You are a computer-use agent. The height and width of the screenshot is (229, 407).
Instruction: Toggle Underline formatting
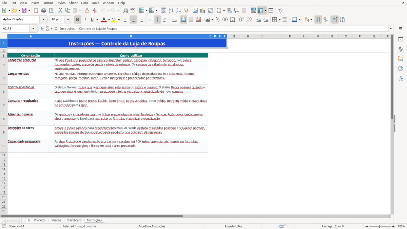click(92, 20)
